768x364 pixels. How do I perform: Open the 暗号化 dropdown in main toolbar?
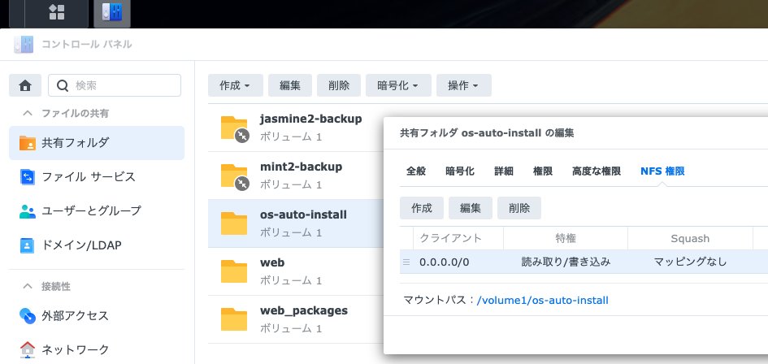(x=398, y=86)
